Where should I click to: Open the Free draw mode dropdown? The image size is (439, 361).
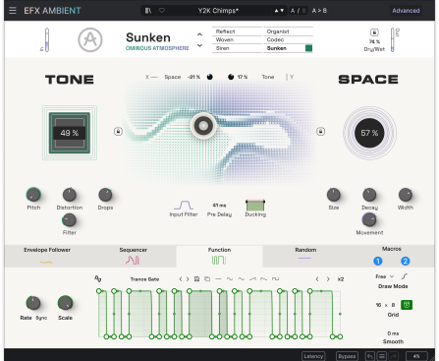(385, 276)
